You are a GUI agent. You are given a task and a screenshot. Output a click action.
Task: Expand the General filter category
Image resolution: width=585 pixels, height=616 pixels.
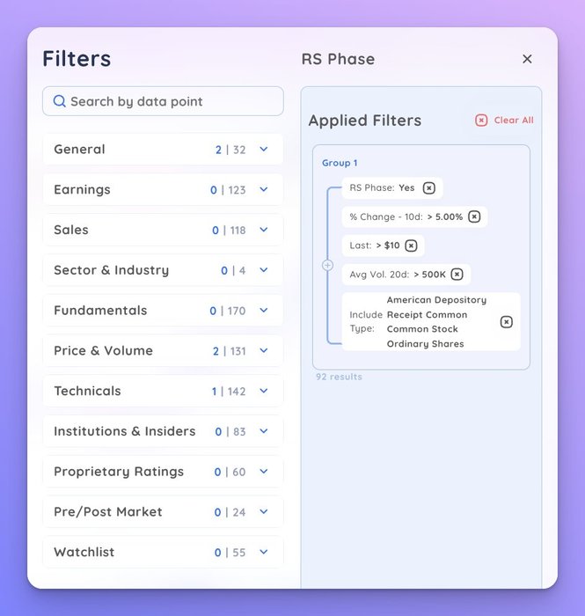pos(263,150)
